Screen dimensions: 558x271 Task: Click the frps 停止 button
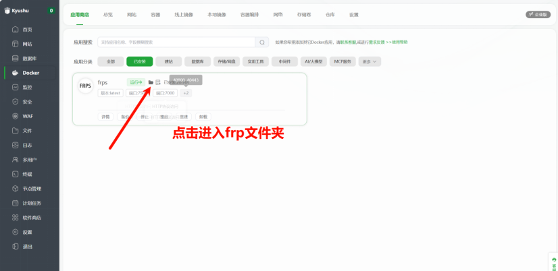click(145, 117)
